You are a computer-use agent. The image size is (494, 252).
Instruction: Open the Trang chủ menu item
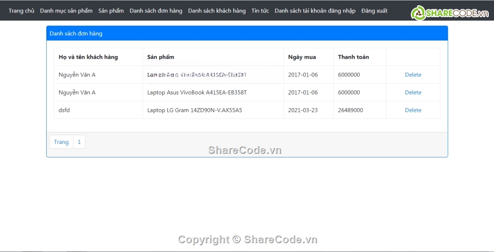21,11
